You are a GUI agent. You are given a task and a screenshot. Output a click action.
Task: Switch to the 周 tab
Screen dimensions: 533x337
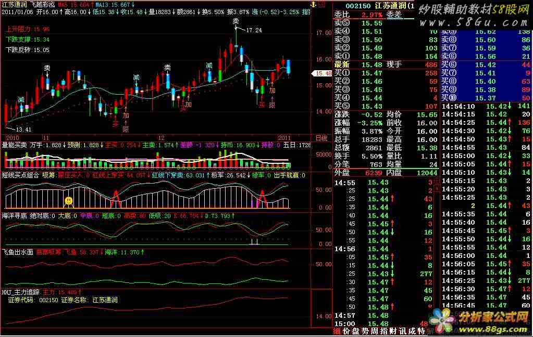[375, 331]
